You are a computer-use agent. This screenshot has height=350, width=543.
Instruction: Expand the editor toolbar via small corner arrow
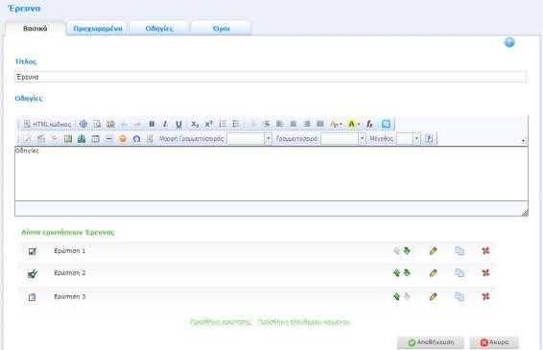[523, 141]
